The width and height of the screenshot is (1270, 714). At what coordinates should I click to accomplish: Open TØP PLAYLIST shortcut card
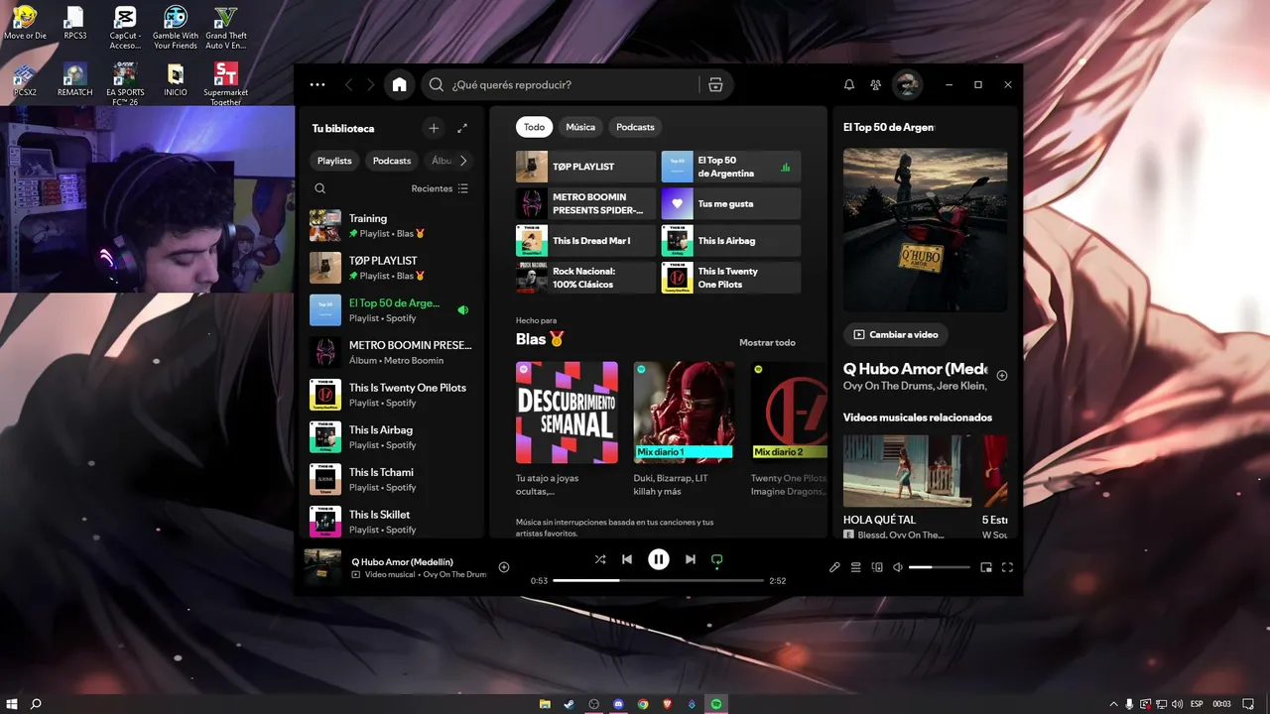coord(585,167)
